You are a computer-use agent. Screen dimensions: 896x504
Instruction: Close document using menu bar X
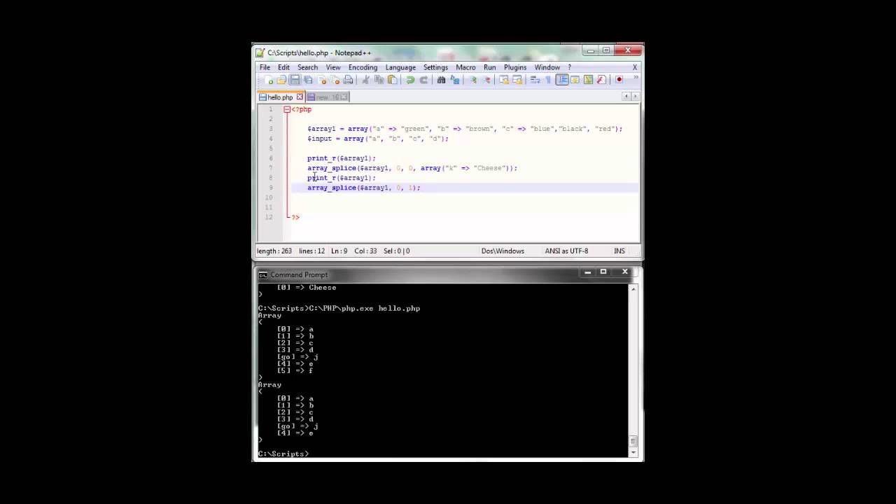(x=635, y=67)
